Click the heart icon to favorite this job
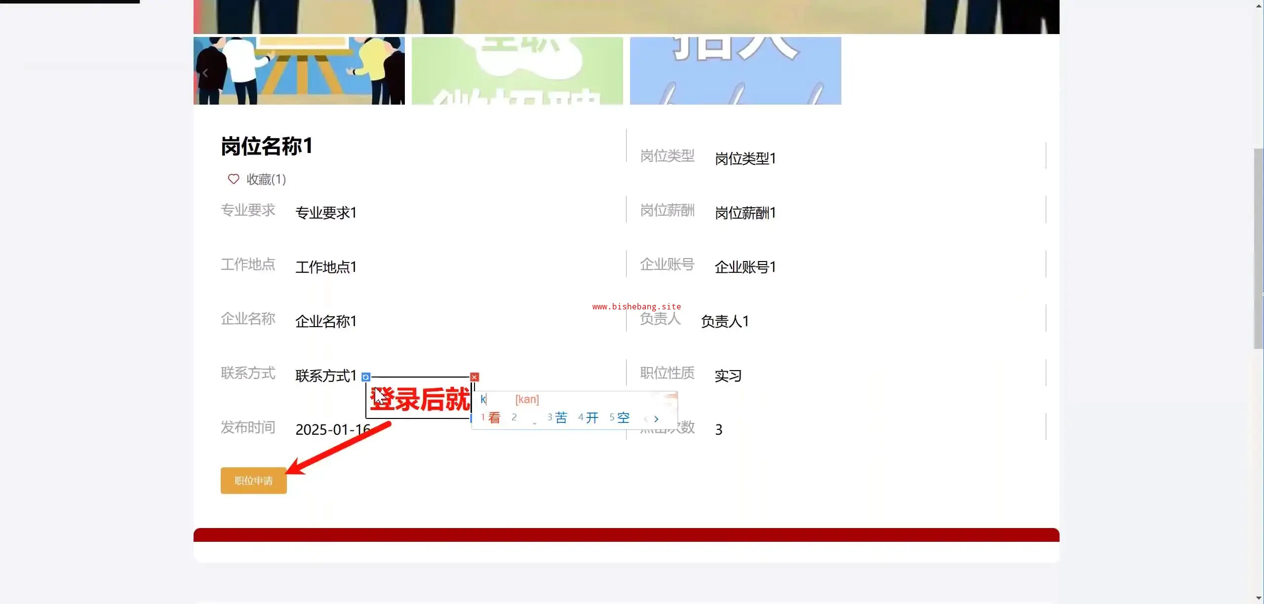The width and height of the screenshot is (1264, 604). click(x=233, y=179)
